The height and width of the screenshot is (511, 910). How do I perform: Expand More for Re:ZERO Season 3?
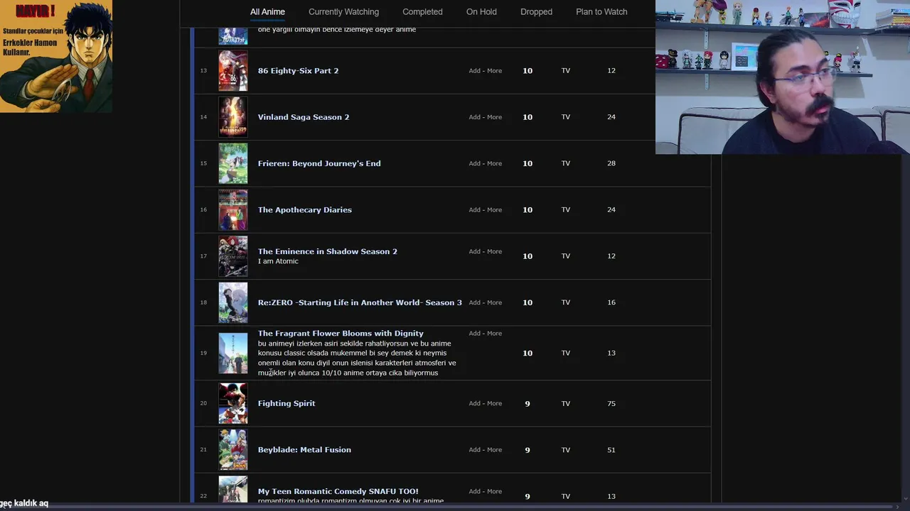point(494,302)
